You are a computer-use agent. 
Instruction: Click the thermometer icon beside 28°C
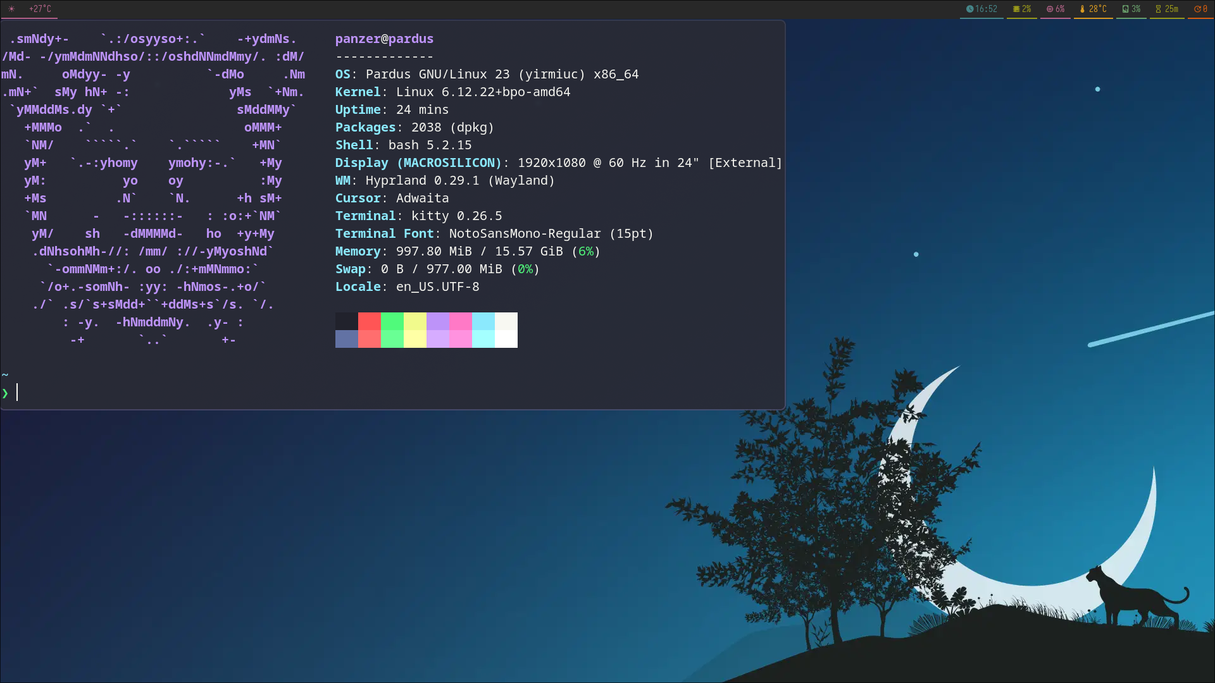(1083, 9)
